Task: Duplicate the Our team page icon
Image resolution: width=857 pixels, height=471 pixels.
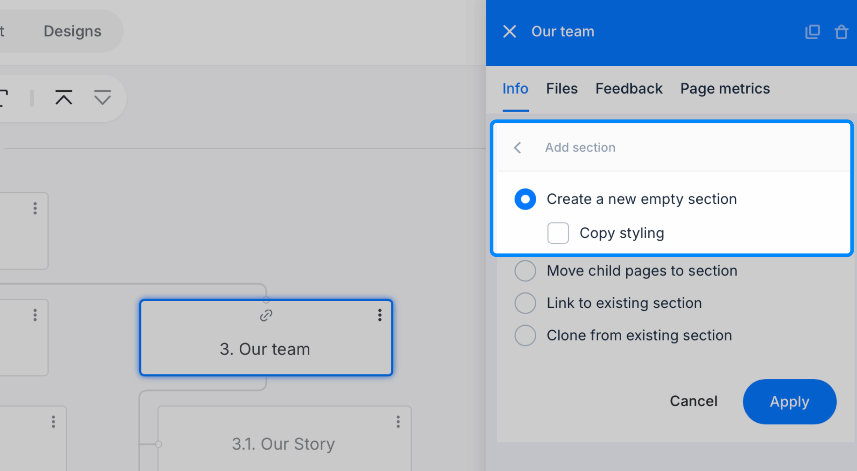Action: click(x=812, y=32)
